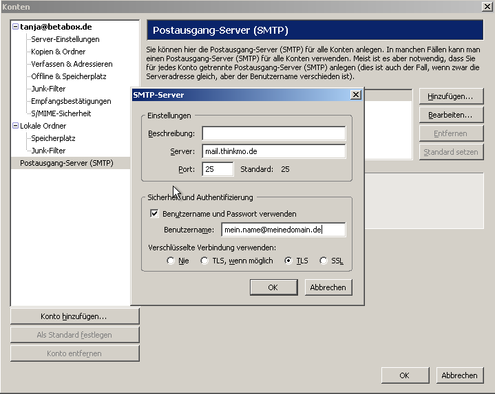This screenshot has height=394, width=495.
Task: Click into the Server address field
Action: [x=273, y=151]
